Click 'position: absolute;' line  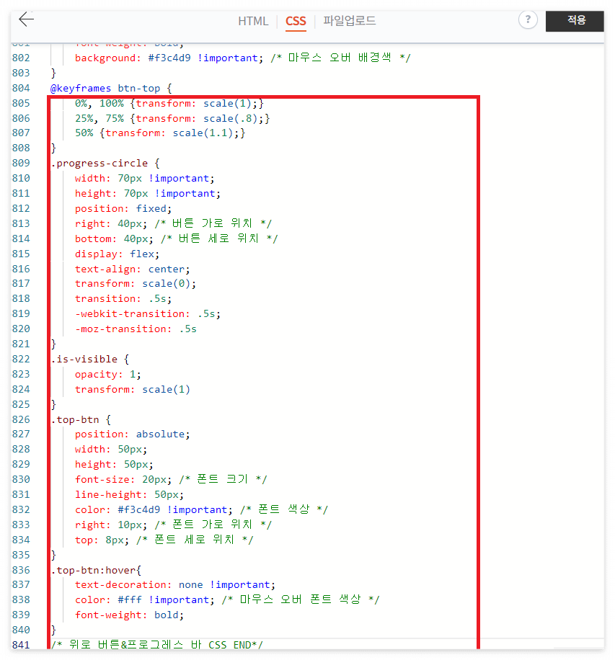tap(132, 434)
